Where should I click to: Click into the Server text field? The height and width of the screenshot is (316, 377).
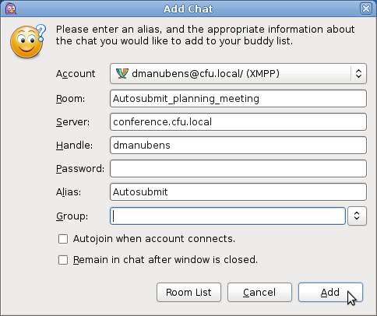pos(238,122)
